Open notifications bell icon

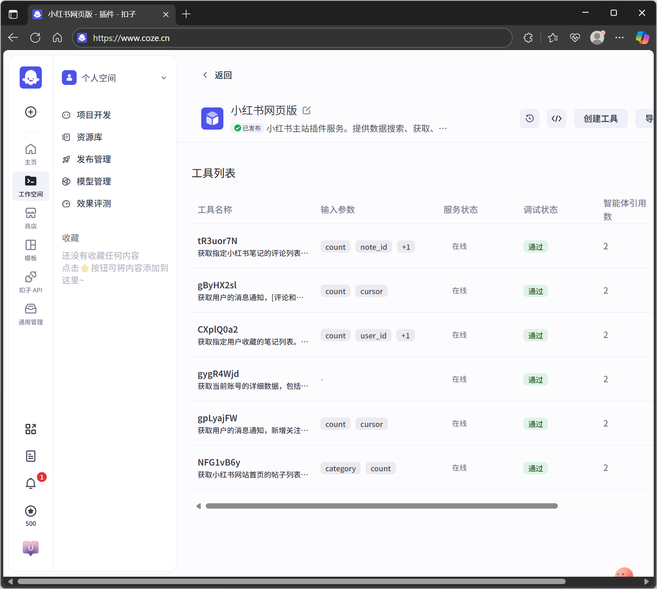point(31,484)
